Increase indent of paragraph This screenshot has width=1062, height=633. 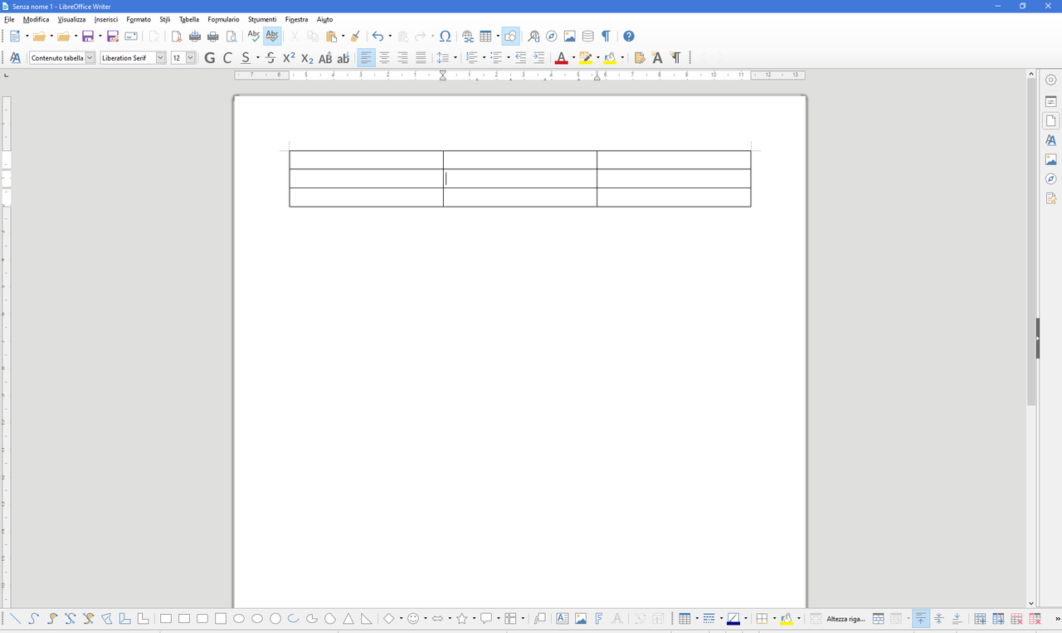[538, 58]
